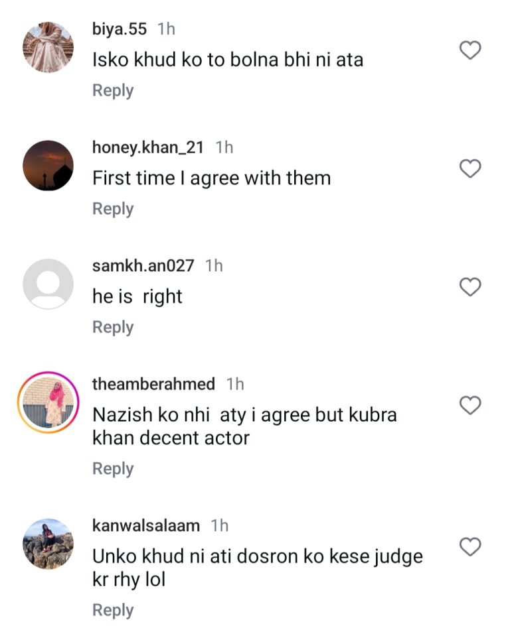Visit the biya.55 username link
510x632 pixels.
120,29
